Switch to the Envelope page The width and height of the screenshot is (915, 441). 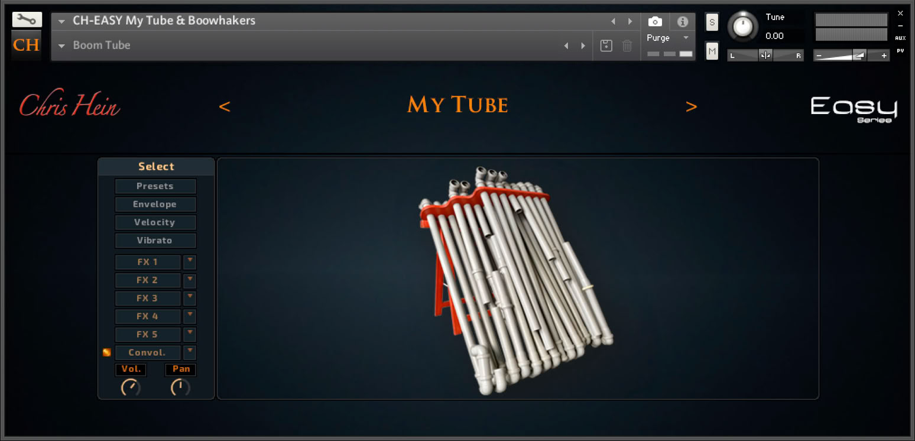tap(155, 204)
